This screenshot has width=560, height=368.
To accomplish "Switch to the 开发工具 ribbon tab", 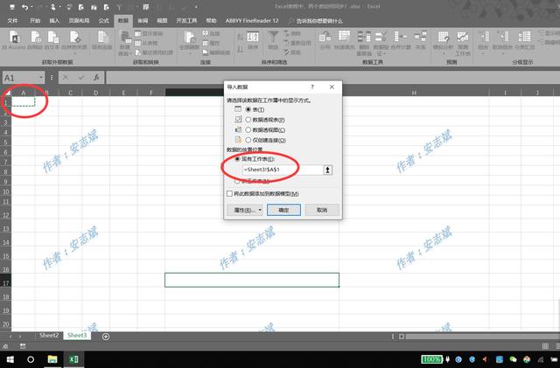I will (186, 21).
